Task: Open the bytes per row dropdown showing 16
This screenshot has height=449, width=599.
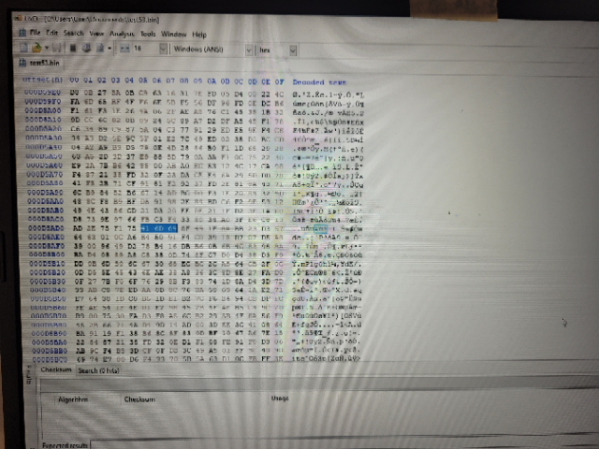Action: point(165,48)
